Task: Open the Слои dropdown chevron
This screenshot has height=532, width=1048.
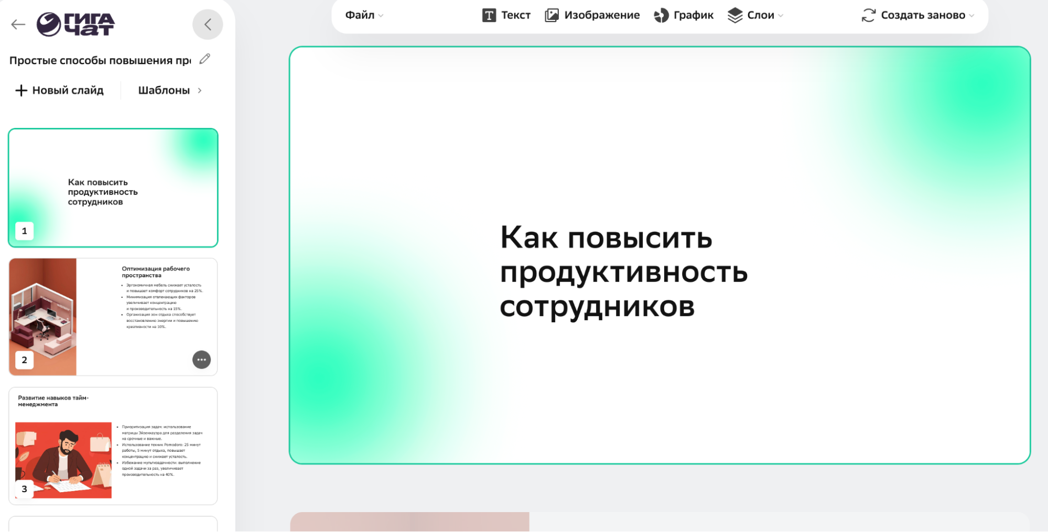Action: coord(781,15)
